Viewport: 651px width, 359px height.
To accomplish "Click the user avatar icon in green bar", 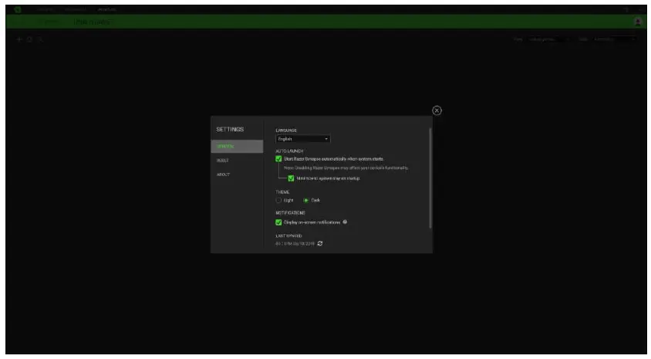I will [638, 22].
